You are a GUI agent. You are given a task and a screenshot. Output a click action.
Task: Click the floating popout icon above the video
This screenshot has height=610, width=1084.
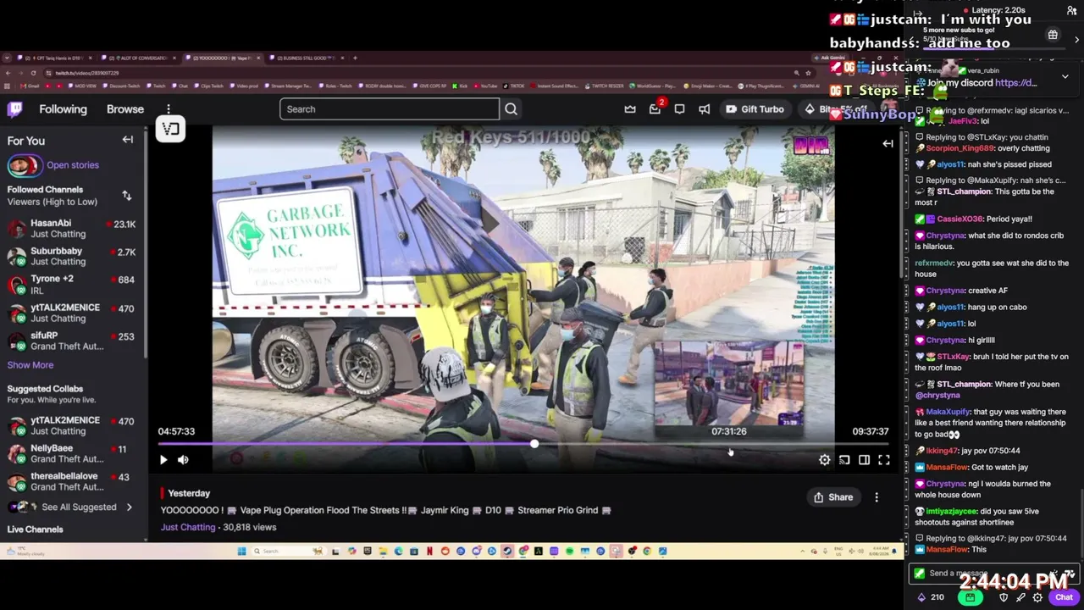pos(170,129)
